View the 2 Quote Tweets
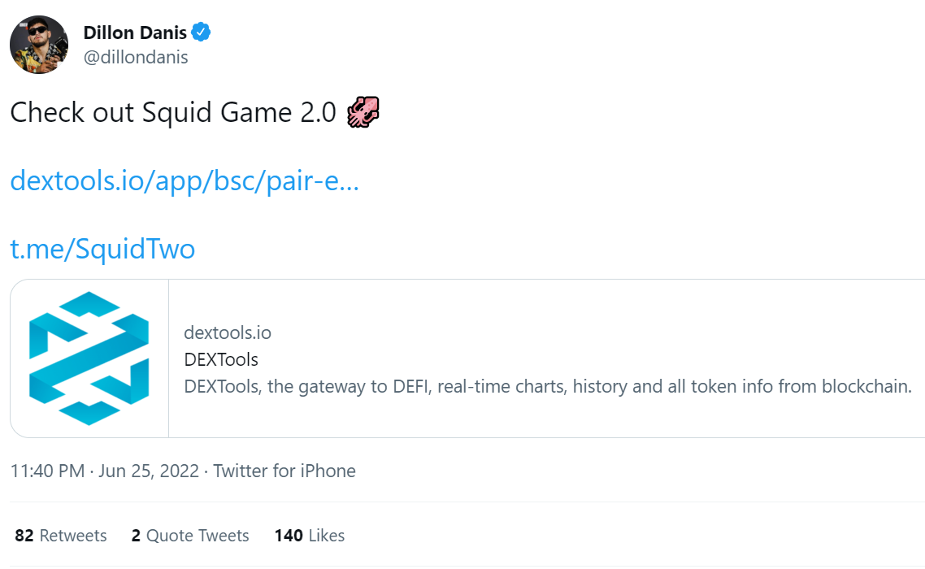 pos(190,536)
